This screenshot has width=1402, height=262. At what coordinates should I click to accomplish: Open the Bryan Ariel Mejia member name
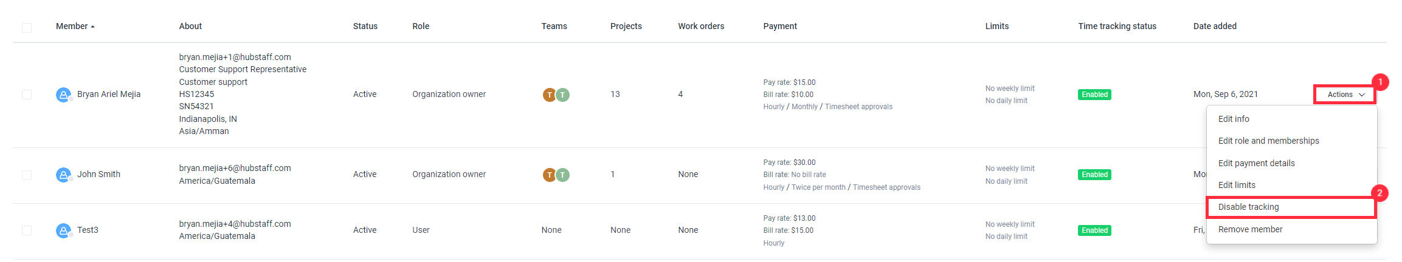click(x=109, y=94)
